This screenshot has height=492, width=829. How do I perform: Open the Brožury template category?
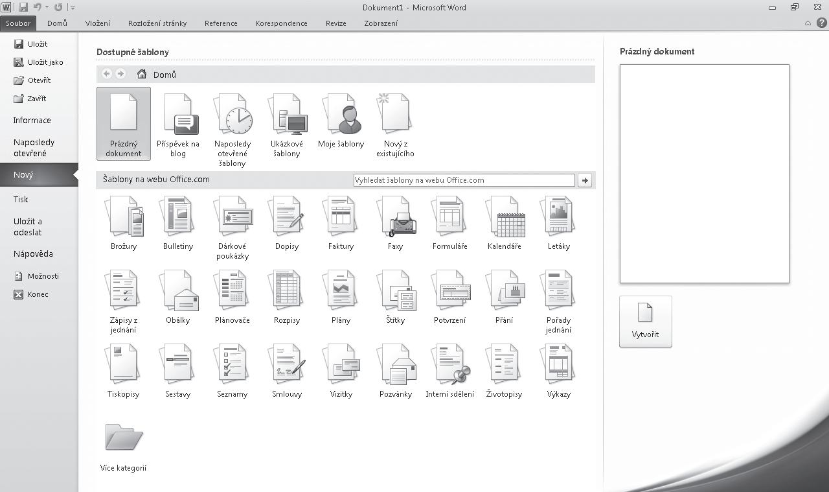click(x=124, y=223)
